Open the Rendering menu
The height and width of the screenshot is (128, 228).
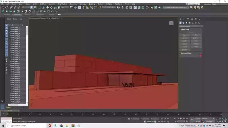pyautogui.click(x=73, y=4)
